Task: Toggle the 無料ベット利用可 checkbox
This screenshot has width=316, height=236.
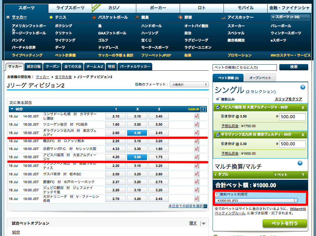Action: tap(217, 195)
